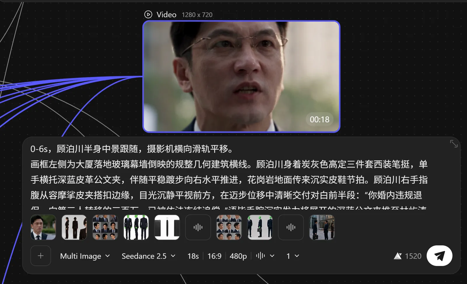467x284 pixels.
Task: Expand the prompt editor with corner arrows
Action: (454, 144)
